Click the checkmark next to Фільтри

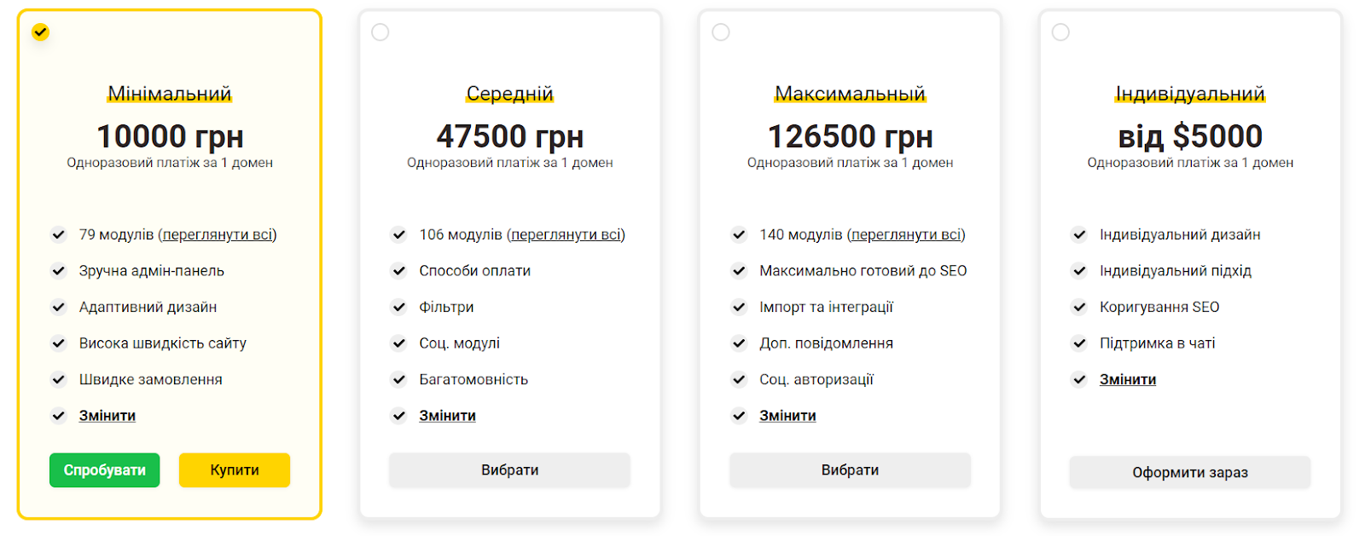pos(399,307)
